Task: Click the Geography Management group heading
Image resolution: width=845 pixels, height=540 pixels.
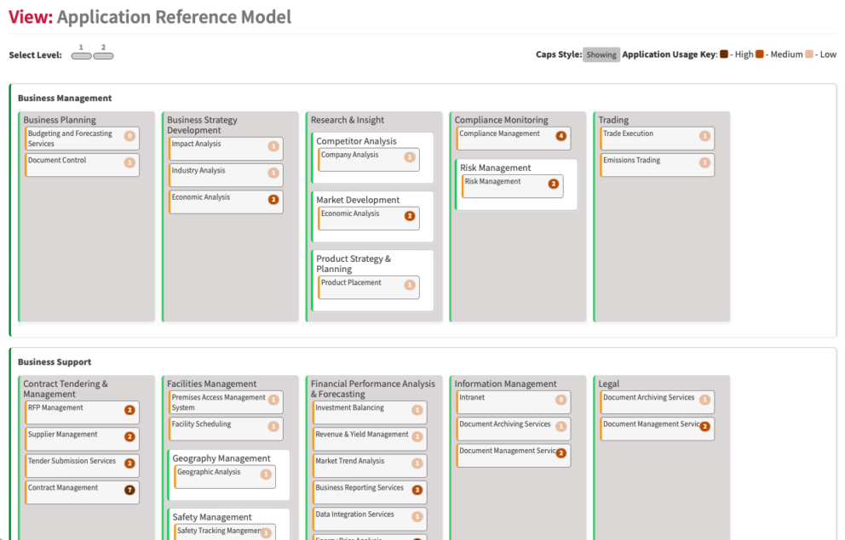Action: [221, 458]
